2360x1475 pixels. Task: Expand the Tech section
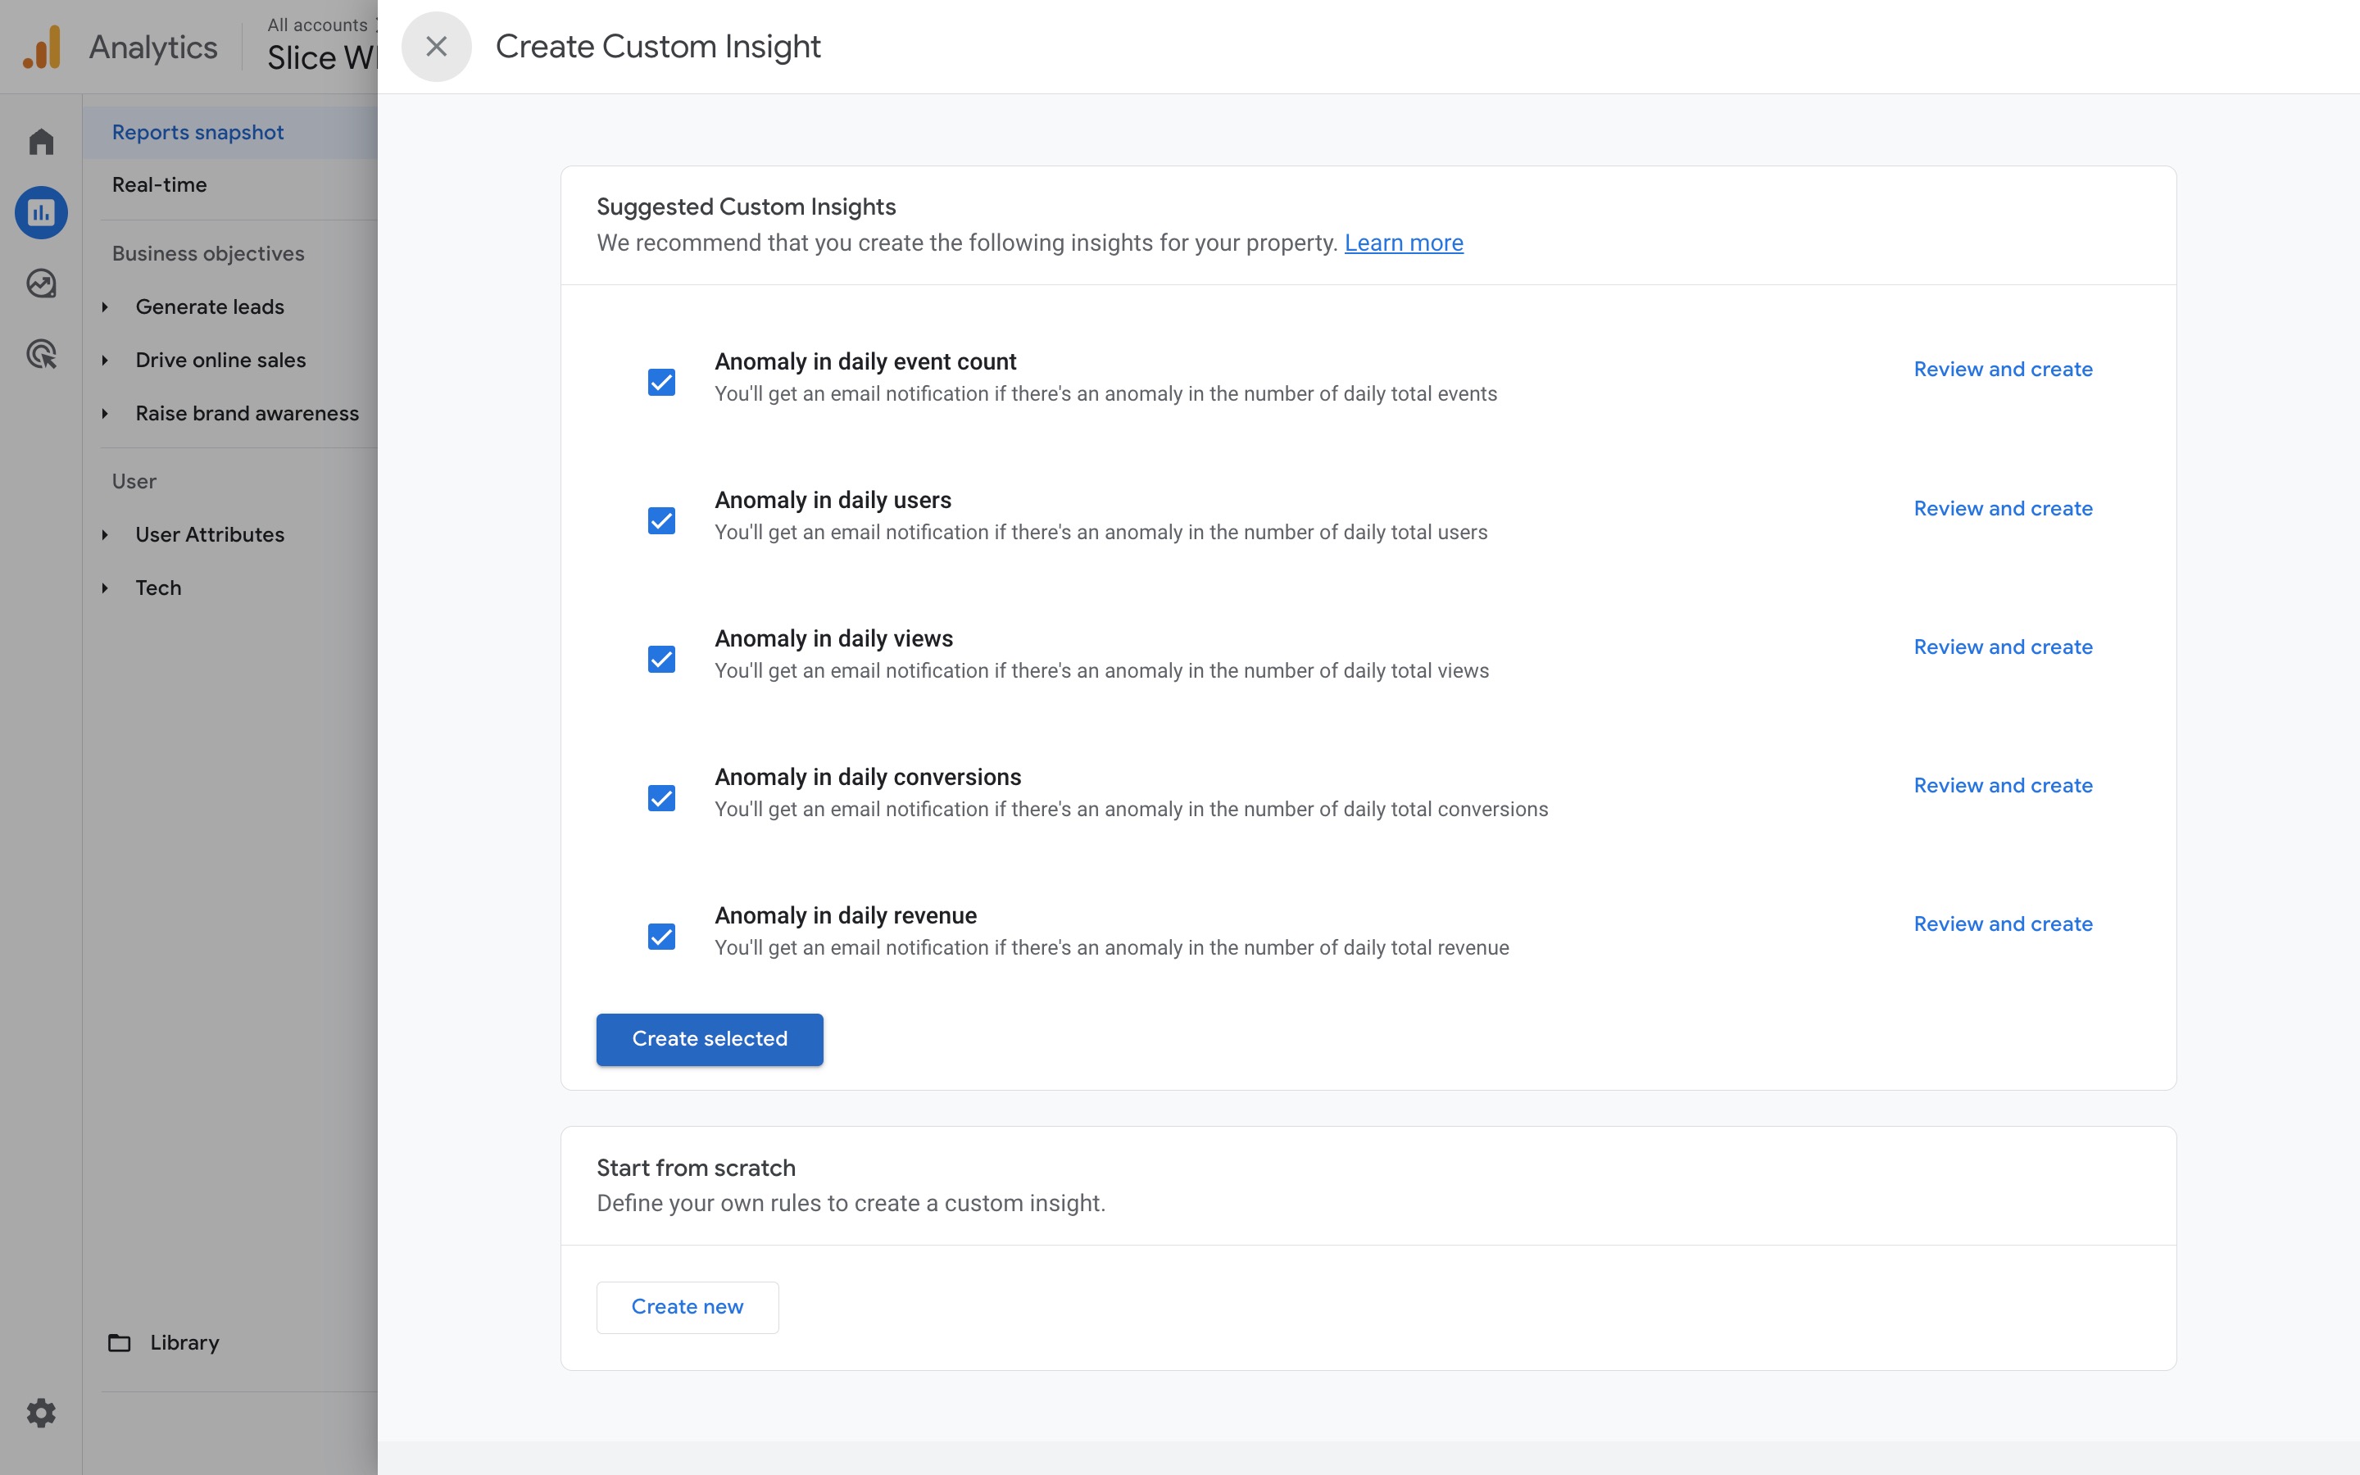point(106,588)
